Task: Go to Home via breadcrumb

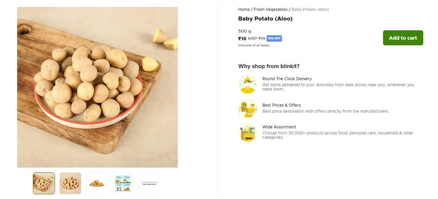Action: click(x=244, y=9)
